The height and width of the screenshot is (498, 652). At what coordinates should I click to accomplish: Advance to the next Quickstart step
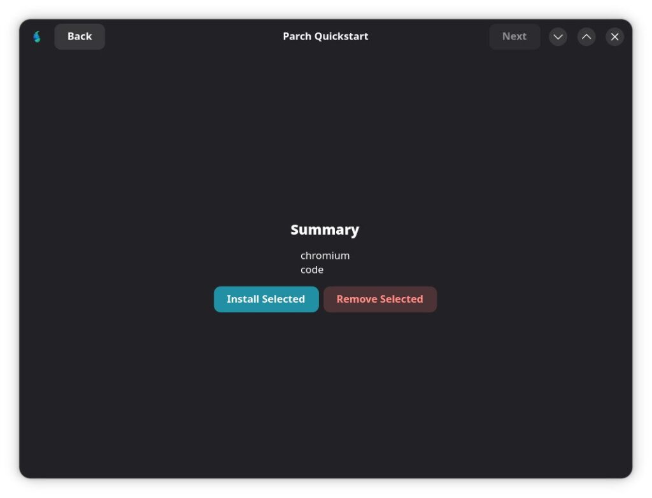pos(514,37)
